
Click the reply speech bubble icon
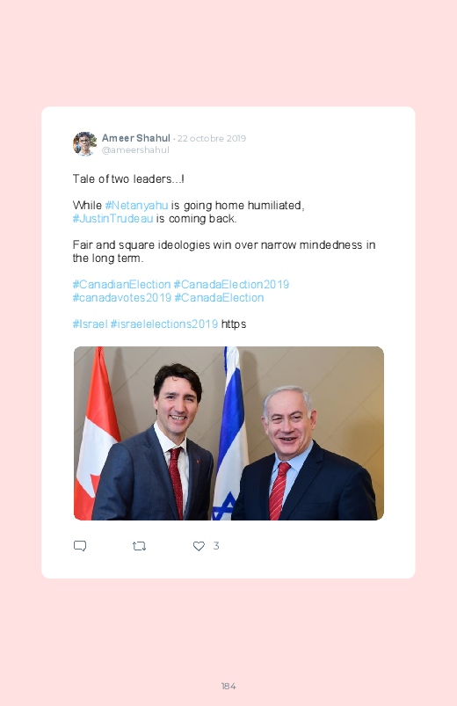[x=80, y=546]
